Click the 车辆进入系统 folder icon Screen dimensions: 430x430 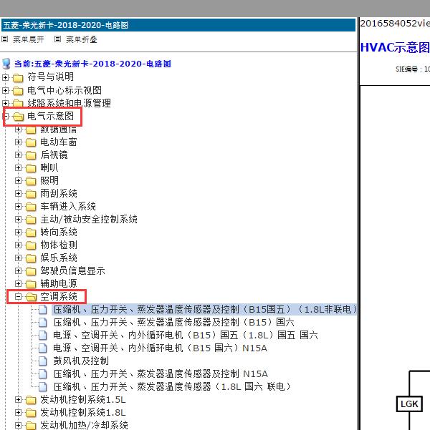click(31, 207)
